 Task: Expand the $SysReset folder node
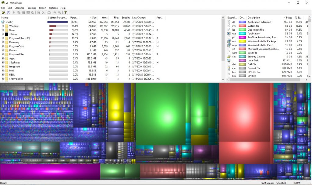[x=2, y=63]
